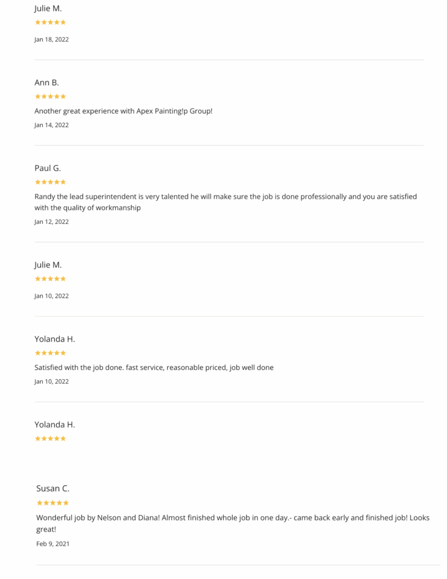Click the review text 'Another great experience with Apex'
The width and height of the screenshot is (447, 579).
pyautogui.click(x=123, y=111)
